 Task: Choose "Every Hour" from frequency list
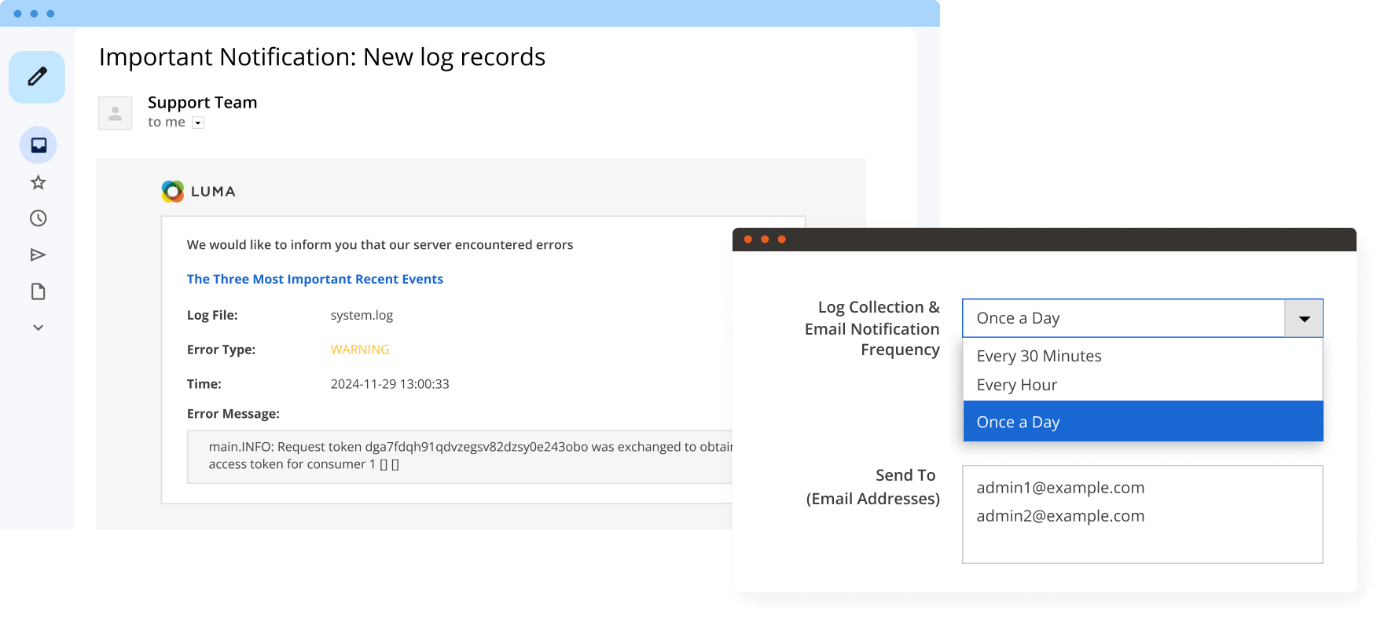(1016, 385)
